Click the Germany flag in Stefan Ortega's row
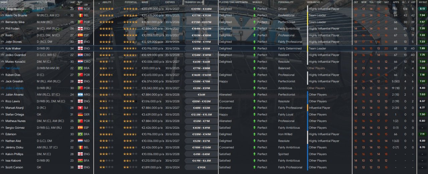 click(x=80, y=114)
